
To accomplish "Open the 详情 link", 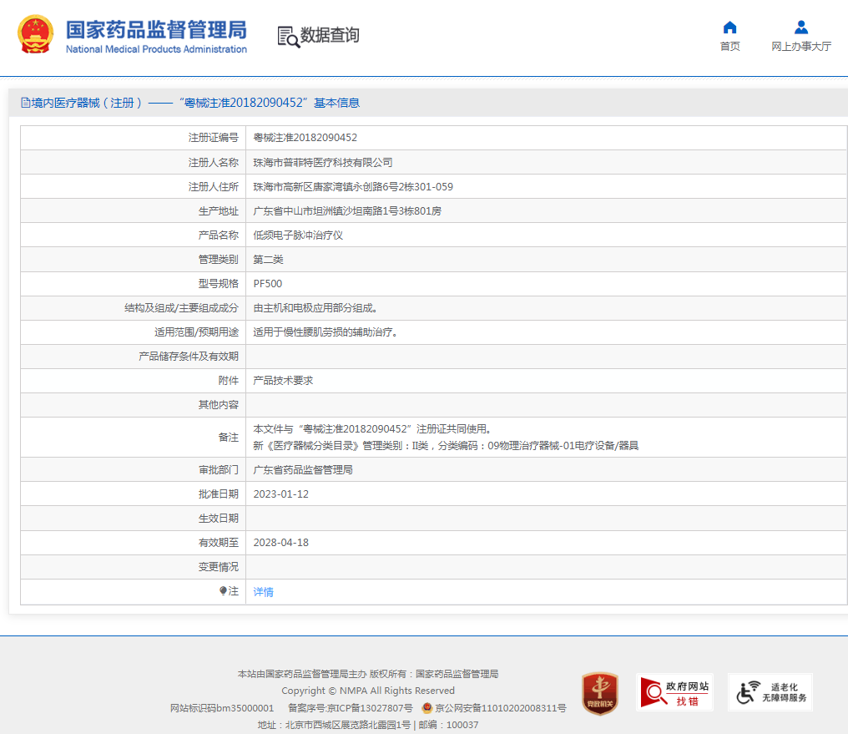I will point(263,592).
